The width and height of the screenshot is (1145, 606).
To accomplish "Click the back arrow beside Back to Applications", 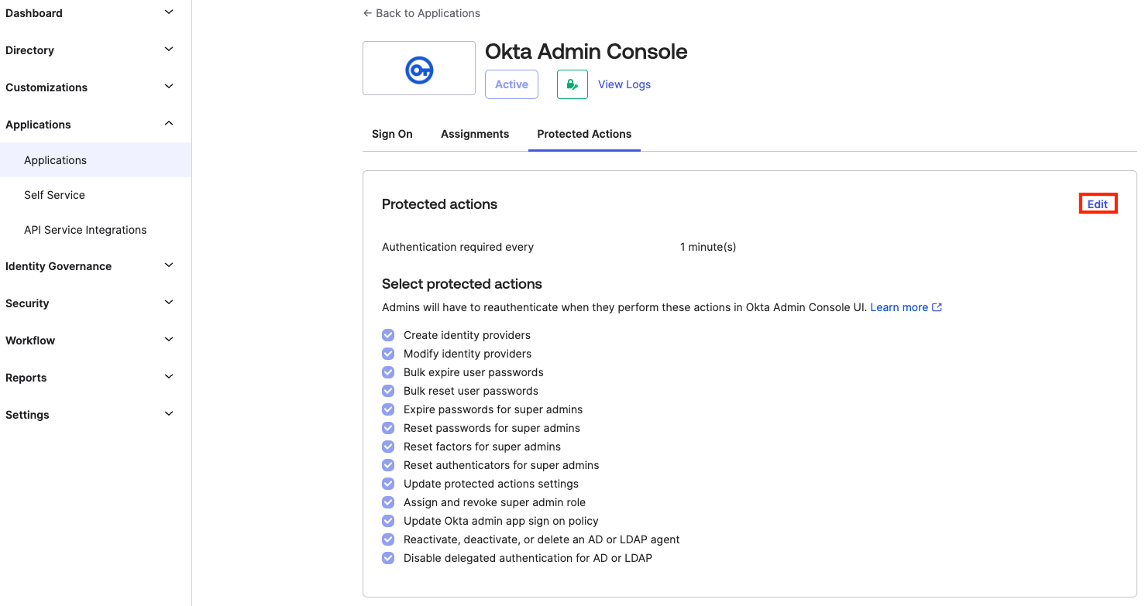I will pyautogui.click(x=366, y=12).
